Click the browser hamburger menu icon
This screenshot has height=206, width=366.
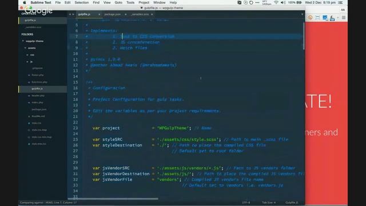point(344,18)
